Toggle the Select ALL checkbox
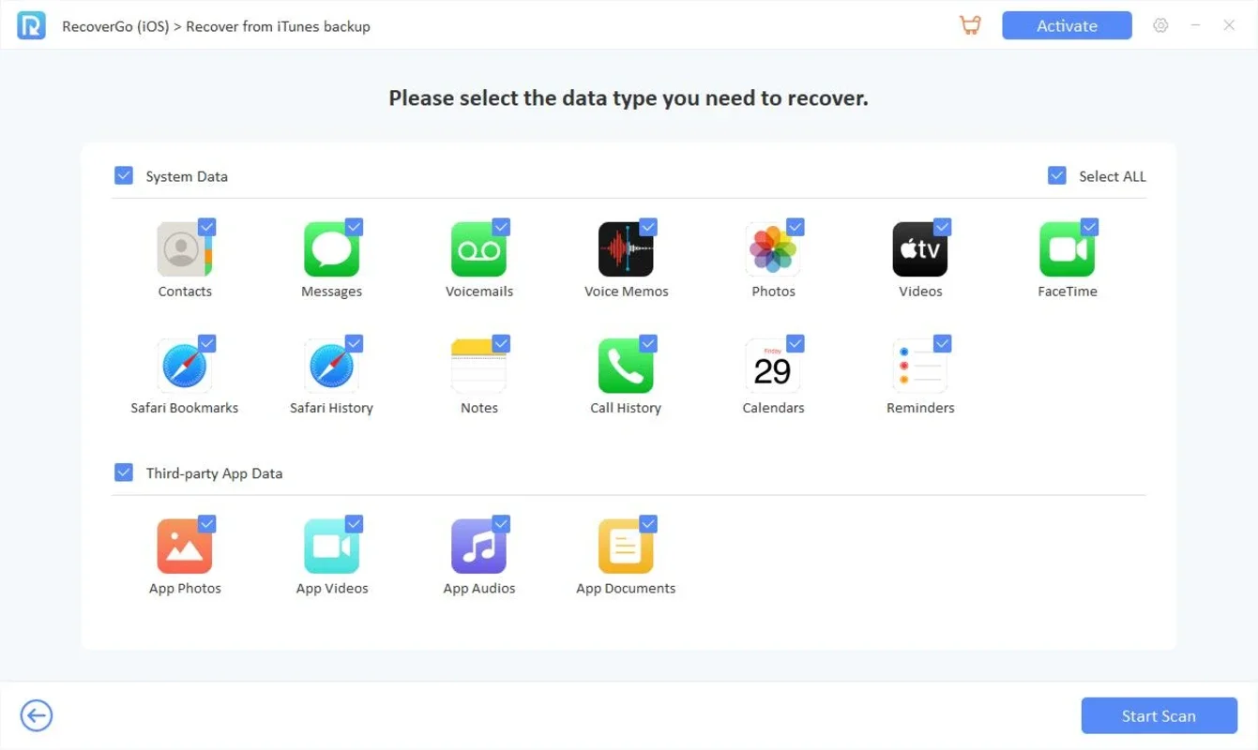This screenshot has height=750, width=1258. pos(1057,175)
